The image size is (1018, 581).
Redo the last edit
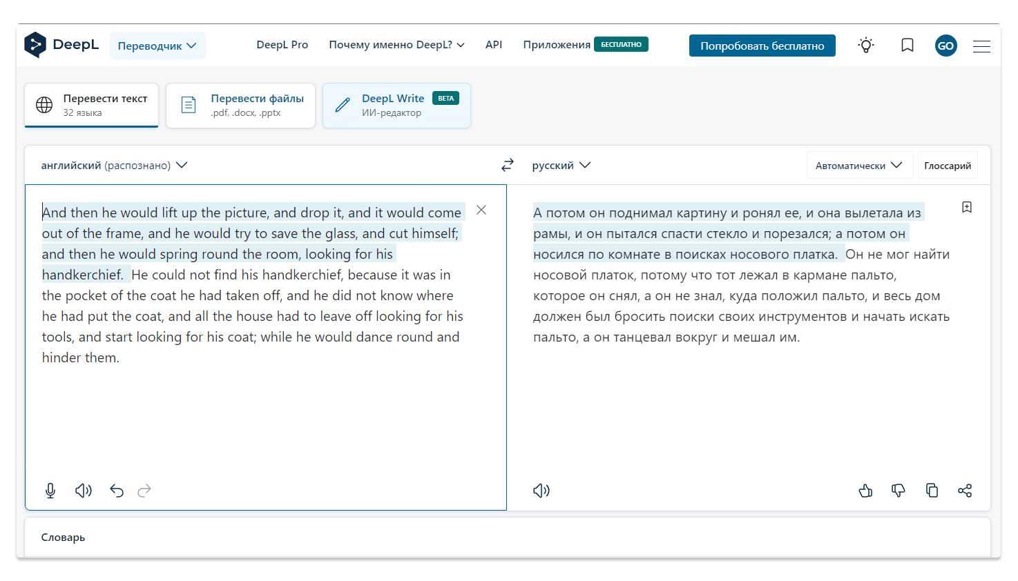click(x=144, y=491)
